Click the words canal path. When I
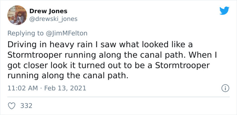 click(x=179, y=55)
